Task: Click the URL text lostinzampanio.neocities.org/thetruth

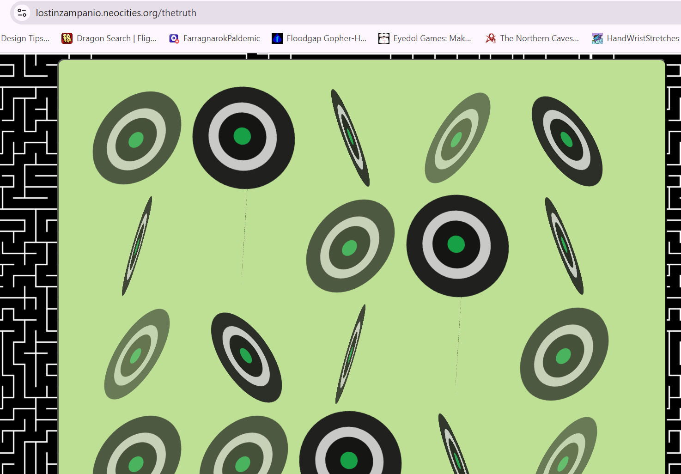Action: pyautogui.click(x=116, y=13)
